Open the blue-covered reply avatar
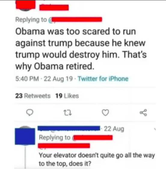The height and width of the screenshot is (169, 166). click(25, 136)
